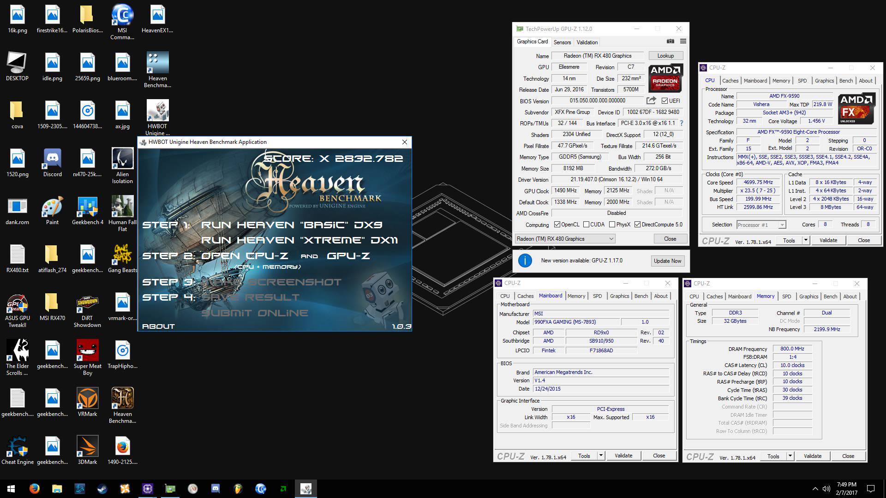Open Caches tab in CPU-Z CPU window
Viewport: 886px width, 498px height.
730,80
